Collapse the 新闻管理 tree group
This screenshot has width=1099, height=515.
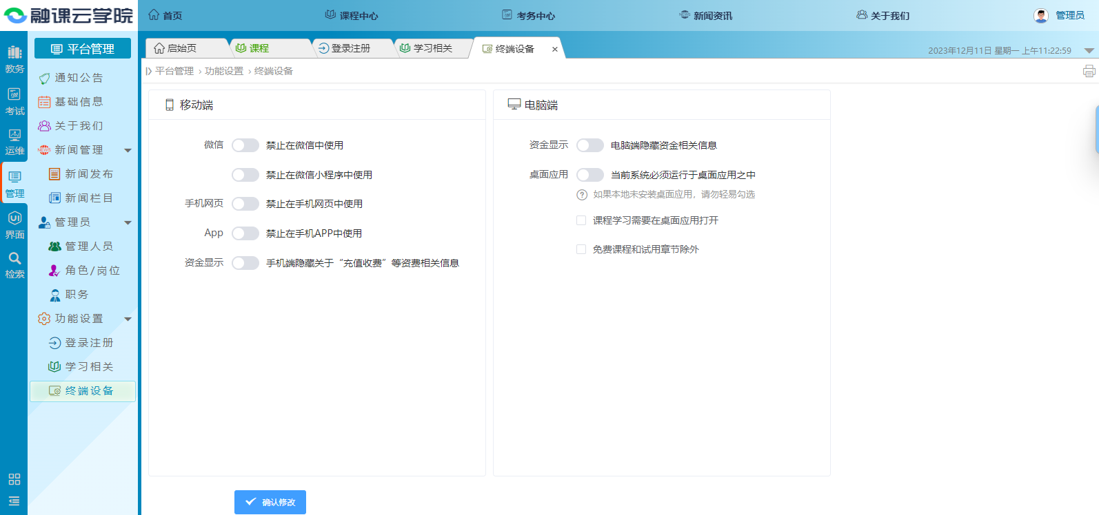[x=128, y=150]
